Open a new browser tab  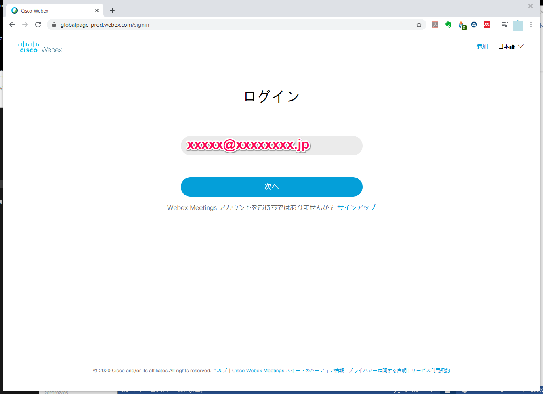112,10
